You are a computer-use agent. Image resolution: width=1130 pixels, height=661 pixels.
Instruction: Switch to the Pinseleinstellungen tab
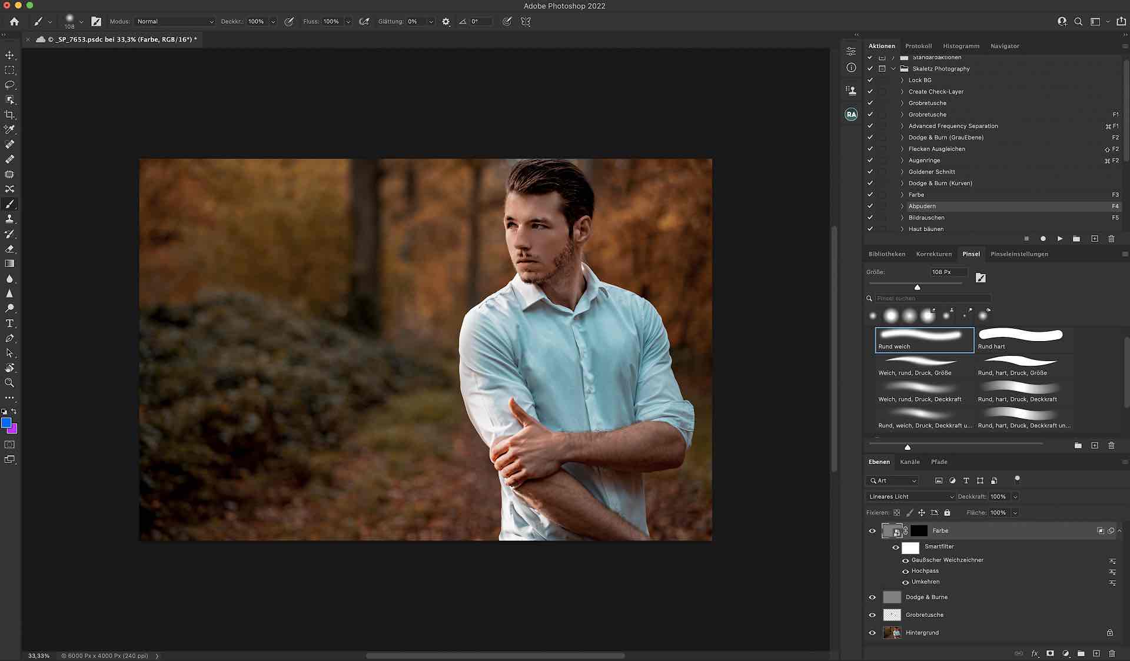point(1019,254)
